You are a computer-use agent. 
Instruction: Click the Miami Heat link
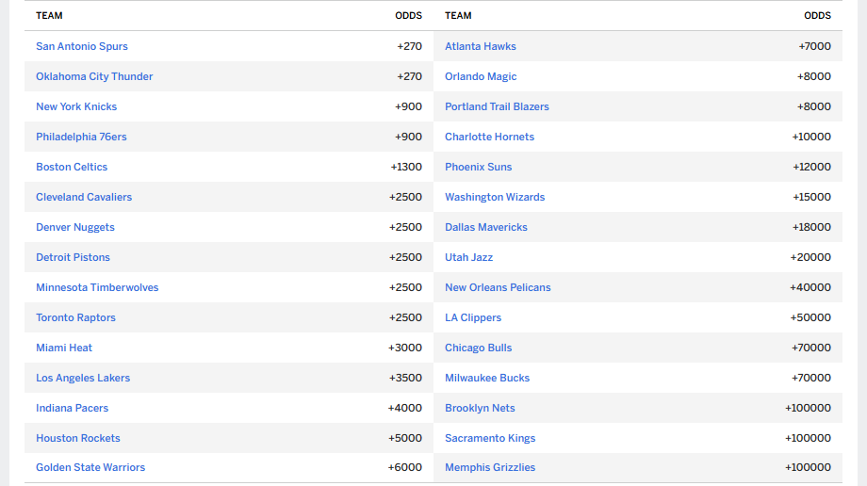coord(64,348)
